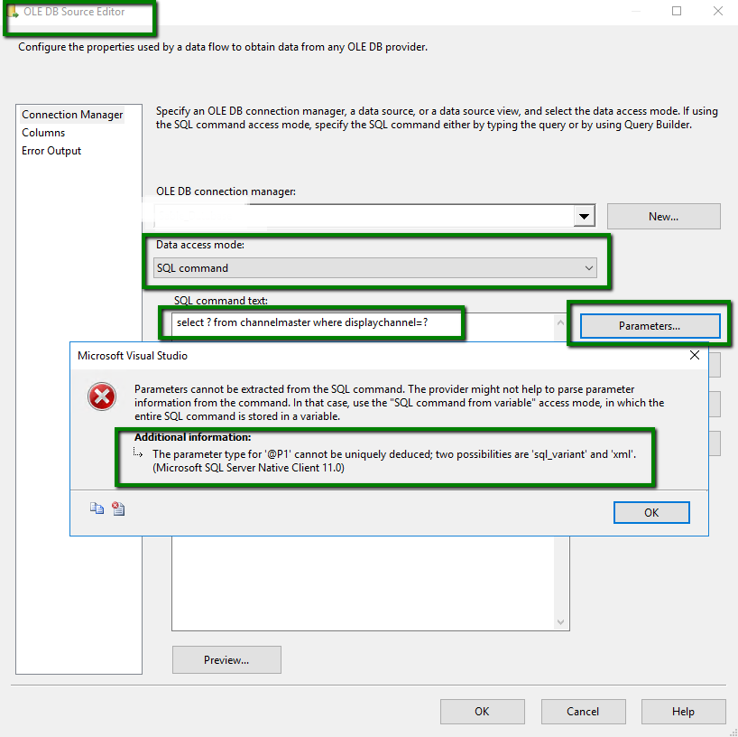Click the show details icon in error dialog

(118, 508)
